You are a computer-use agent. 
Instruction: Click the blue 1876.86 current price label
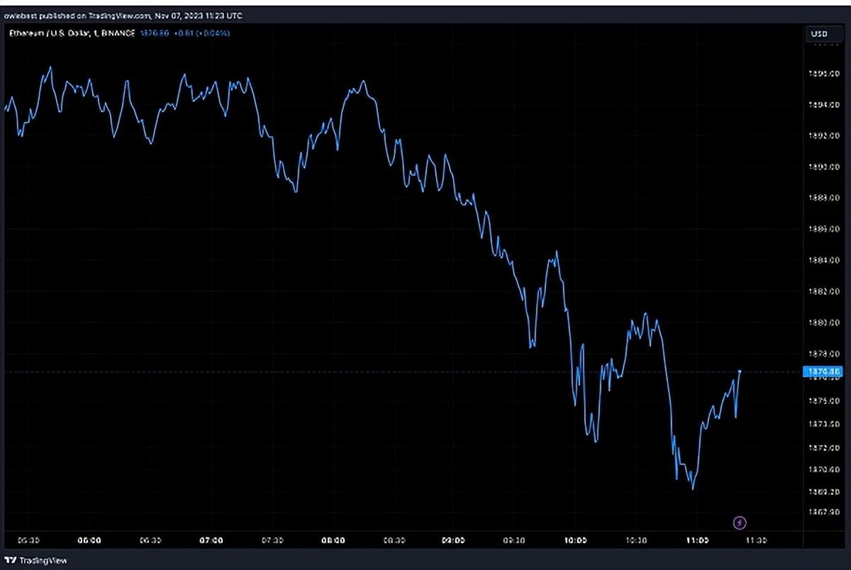[x=821, y=371]
